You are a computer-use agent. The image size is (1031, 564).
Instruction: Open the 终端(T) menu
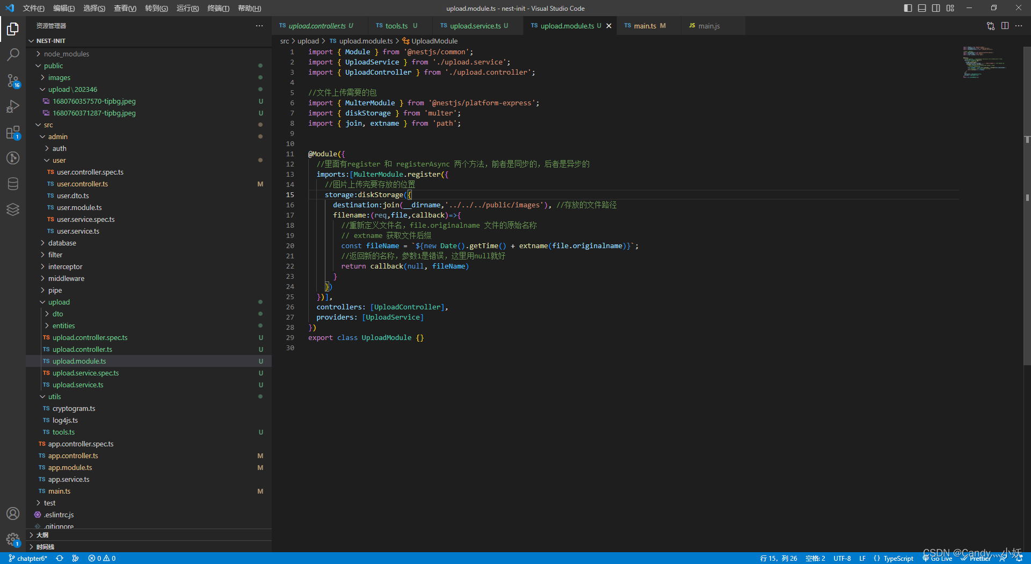(219, 8)
